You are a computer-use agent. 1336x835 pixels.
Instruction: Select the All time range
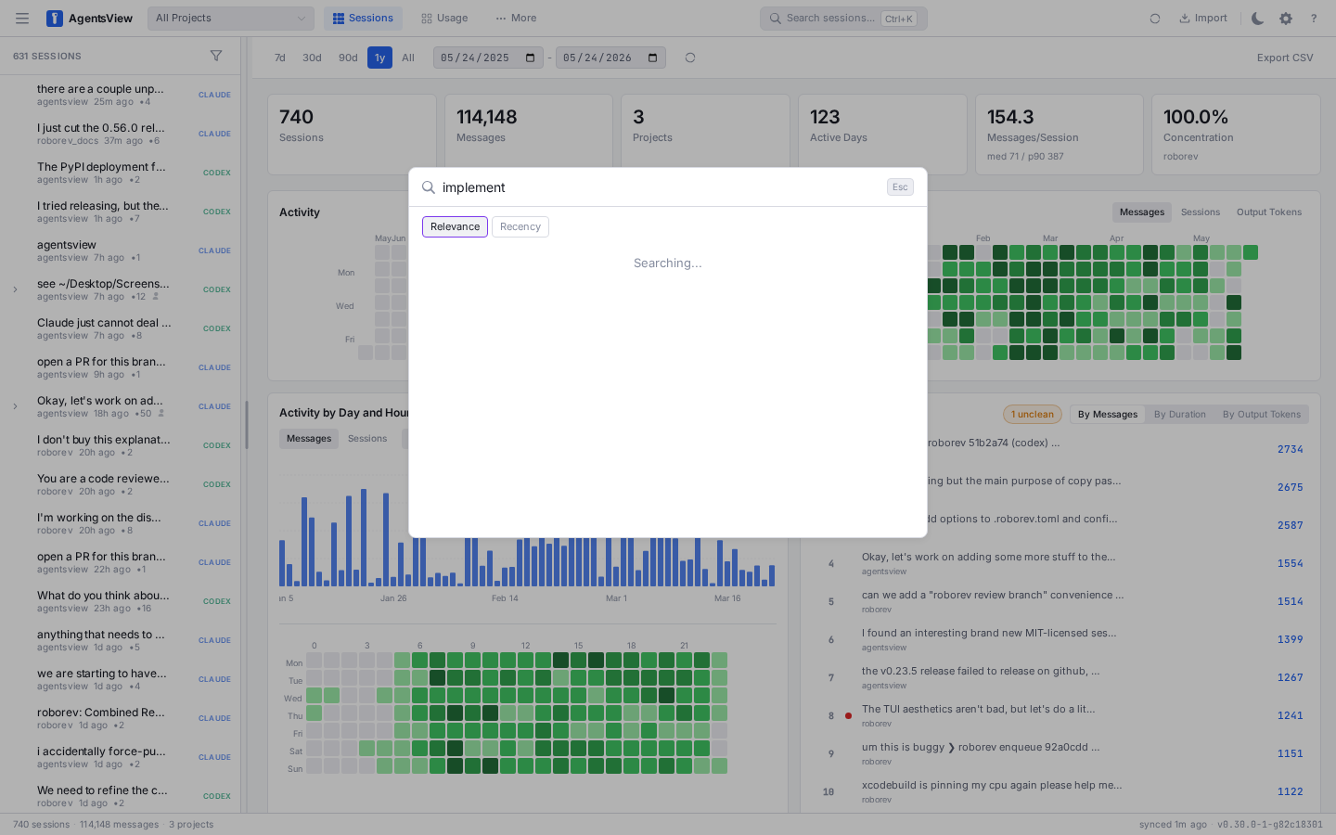point(408,58)
